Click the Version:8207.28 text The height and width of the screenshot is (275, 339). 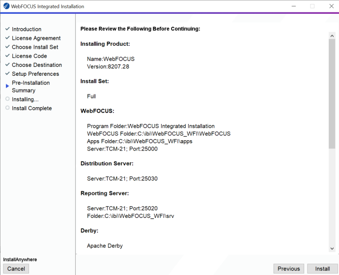(x=108, y=66)
